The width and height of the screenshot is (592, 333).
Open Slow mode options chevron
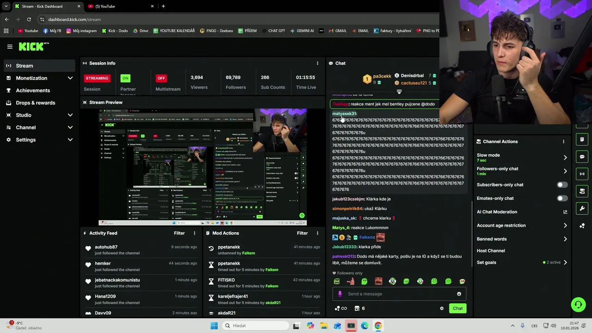pos(565,158)
